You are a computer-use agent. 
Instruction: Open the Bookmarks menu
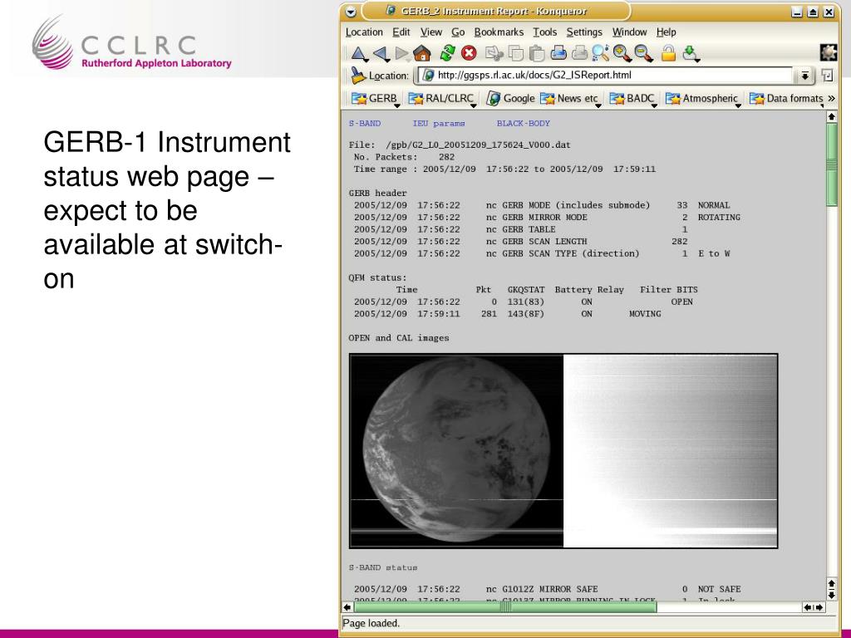[x=499, y=32]
